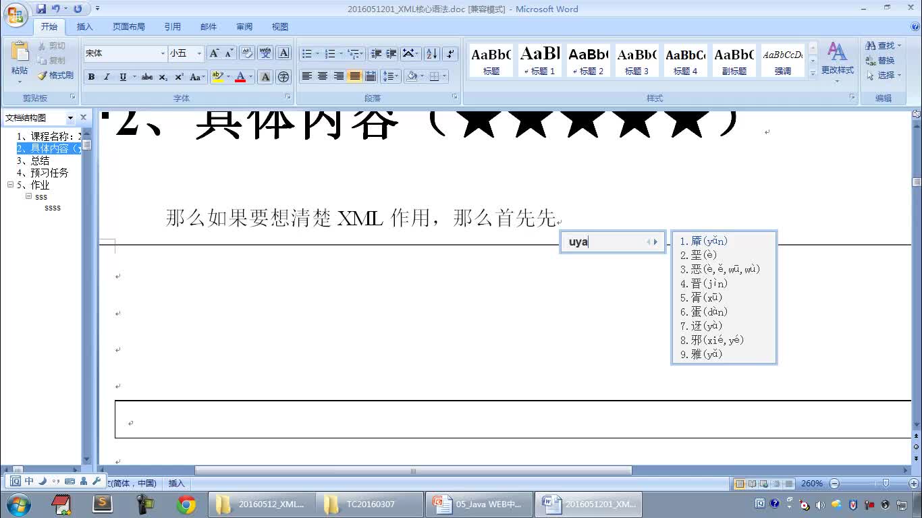Screen dimensions: 922x518
Task: Choose IME candidate 9 雅(yǎ)
Action: (x=701, y=354)
